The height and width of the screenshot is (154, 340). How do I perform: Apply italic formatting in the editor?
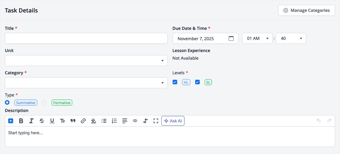coord(31,121)
